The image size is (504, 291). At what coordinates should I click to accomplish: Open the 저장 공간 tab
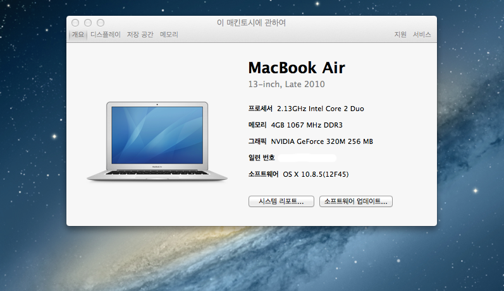[x=140, y=35]
